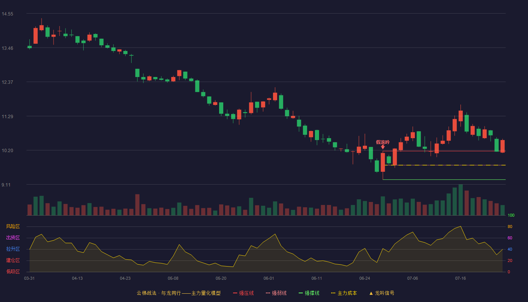Click the red arrow marker below 假龙吟
528x302 pixels.
click(383, 147)
